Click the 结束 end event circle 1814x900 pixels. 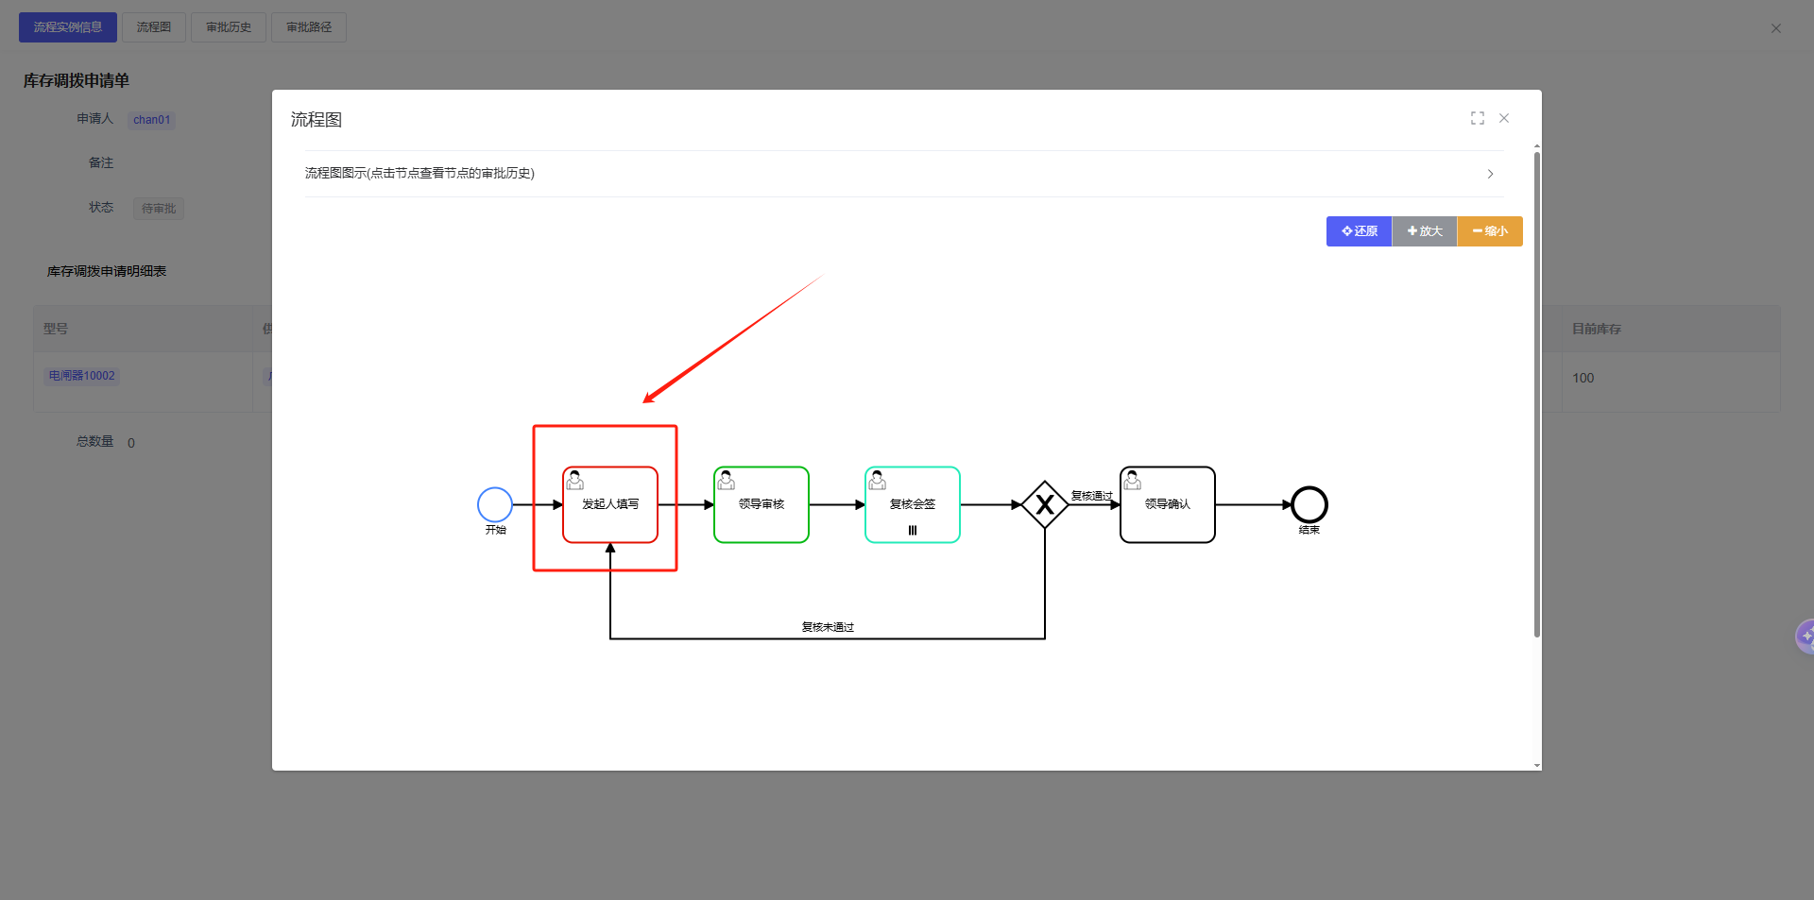(x=1309, y=504)
